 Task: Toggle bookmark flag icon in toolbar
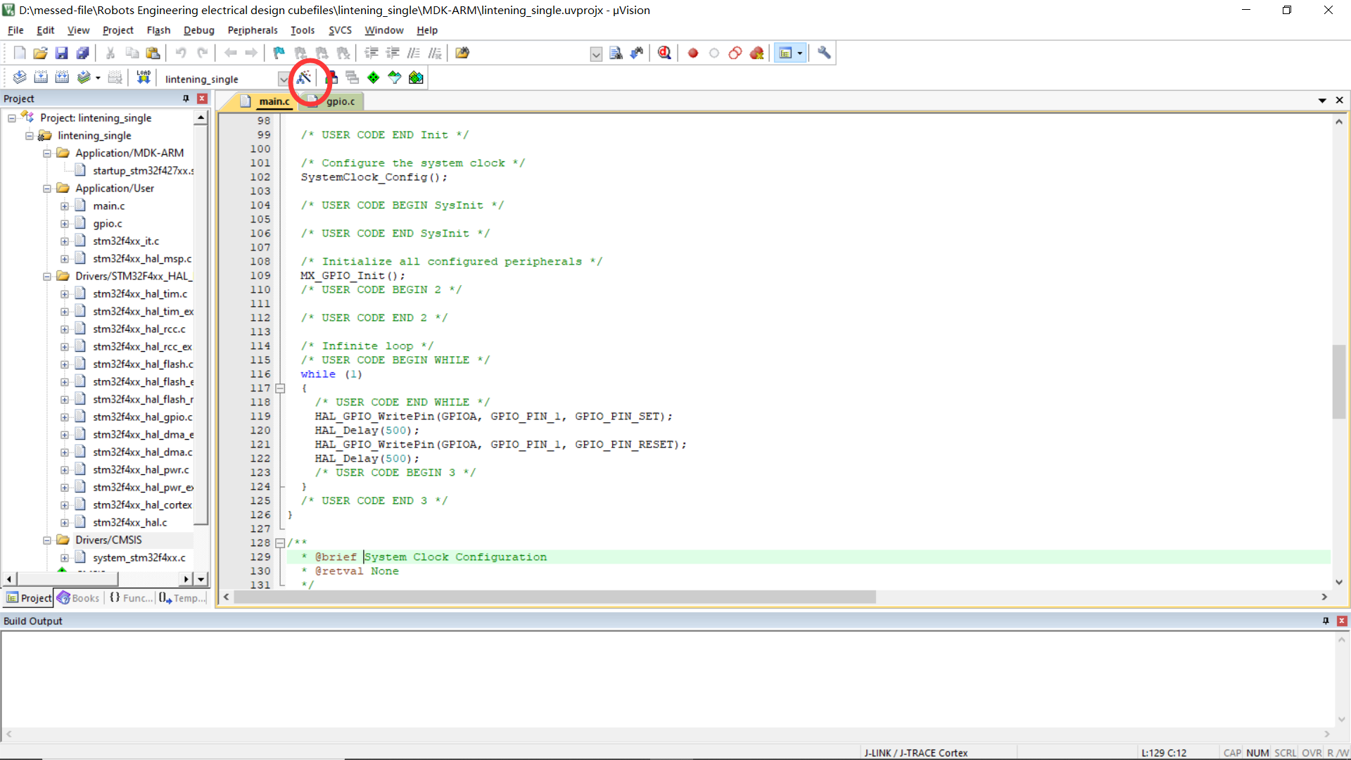coord(279,53)
